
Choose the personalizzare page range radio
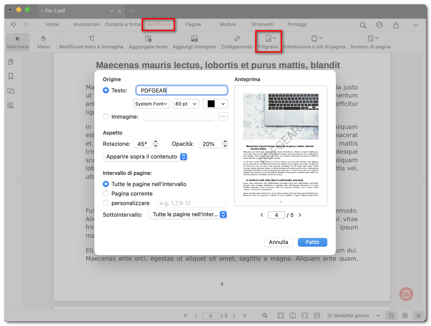106,203
